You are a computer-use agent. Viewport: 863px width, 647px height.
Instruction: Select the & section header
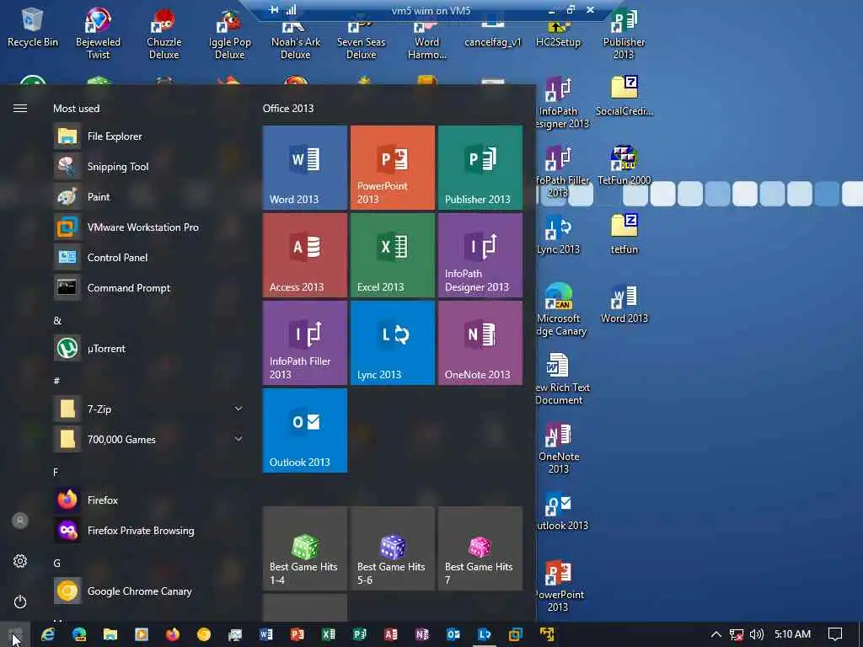(x=57, y=321)
